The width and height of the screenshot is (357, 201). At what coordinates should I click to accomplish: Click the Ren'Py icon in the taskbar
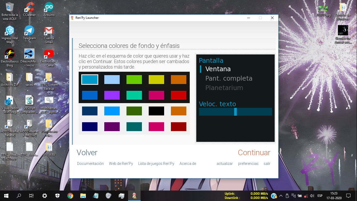[134, 196]
